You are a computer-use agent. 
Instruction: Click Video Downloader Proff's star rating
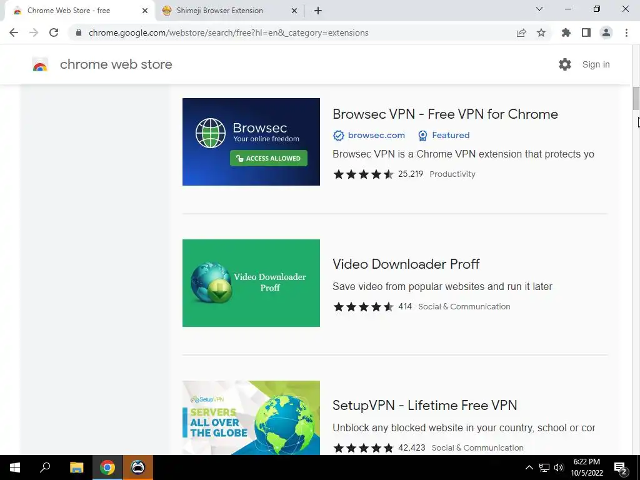click(363, 306)
